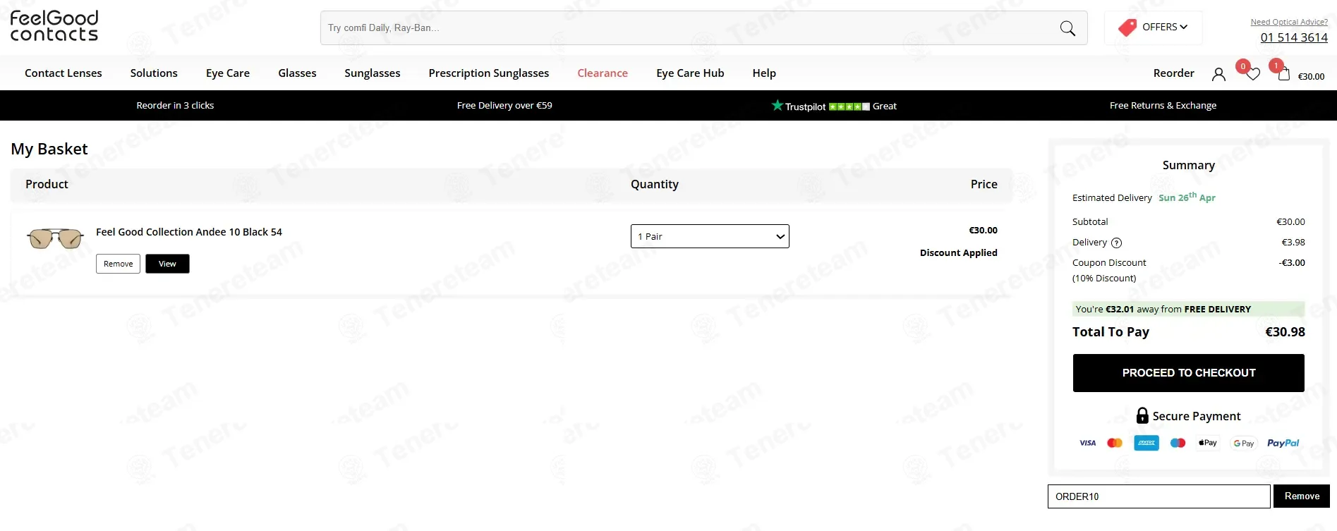This screenshot has width=1337, height=531.
Task: Click the Google Pay icon
Action: [1244, 444]
